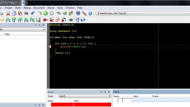The height and width of the screenshot is (107, 190).
Task: Toggle breakpoint enabled state icon
Action: tap(52, 20)
